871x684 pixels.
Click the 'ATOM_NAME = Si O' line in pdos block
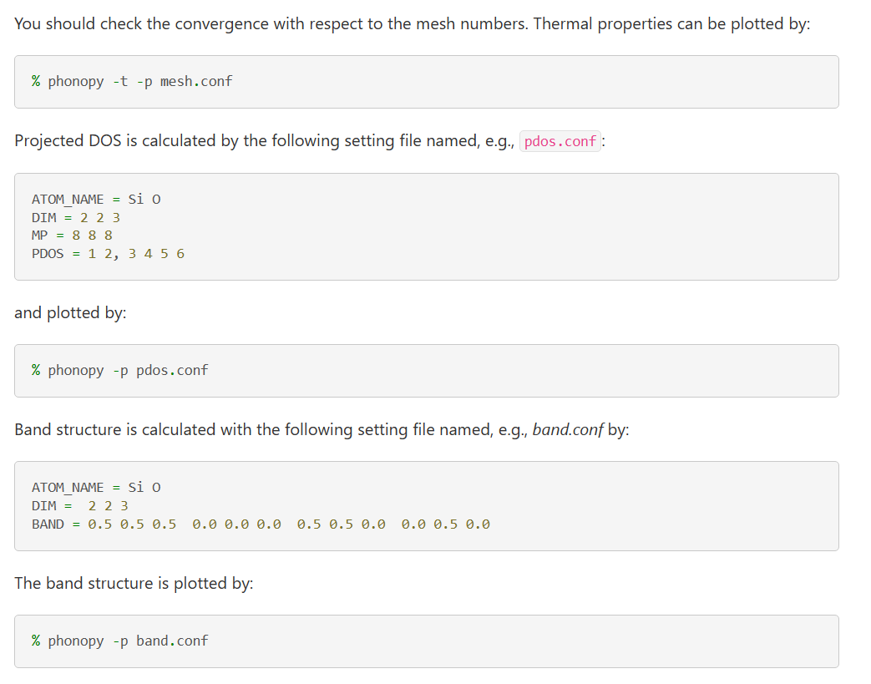96,199
